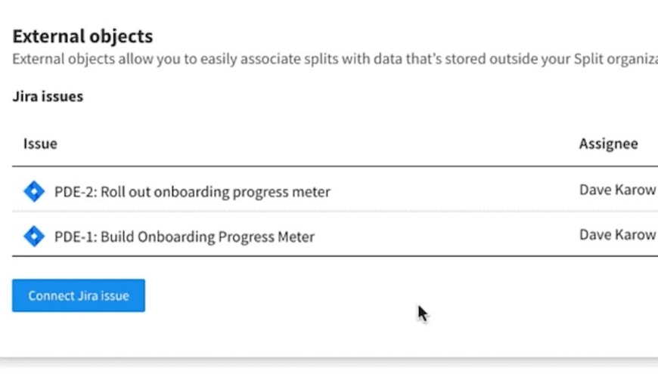Select Dave Karow in the PDE-2 row
Screen dimensions: 658x374
617,190
